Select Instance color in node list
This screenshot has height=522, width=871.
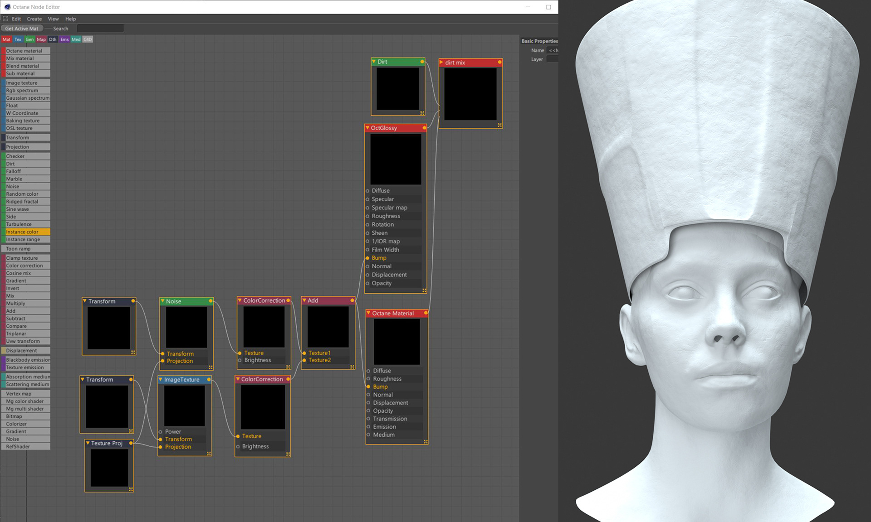[x=25, y=232]
